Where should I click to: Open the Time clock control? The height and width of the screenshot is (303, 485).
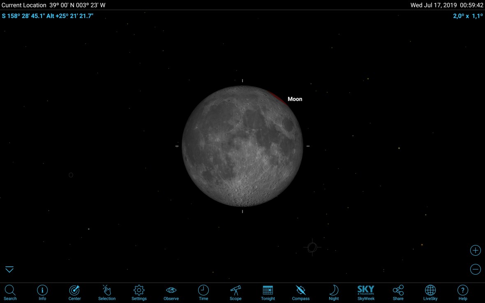coord(203,292)
